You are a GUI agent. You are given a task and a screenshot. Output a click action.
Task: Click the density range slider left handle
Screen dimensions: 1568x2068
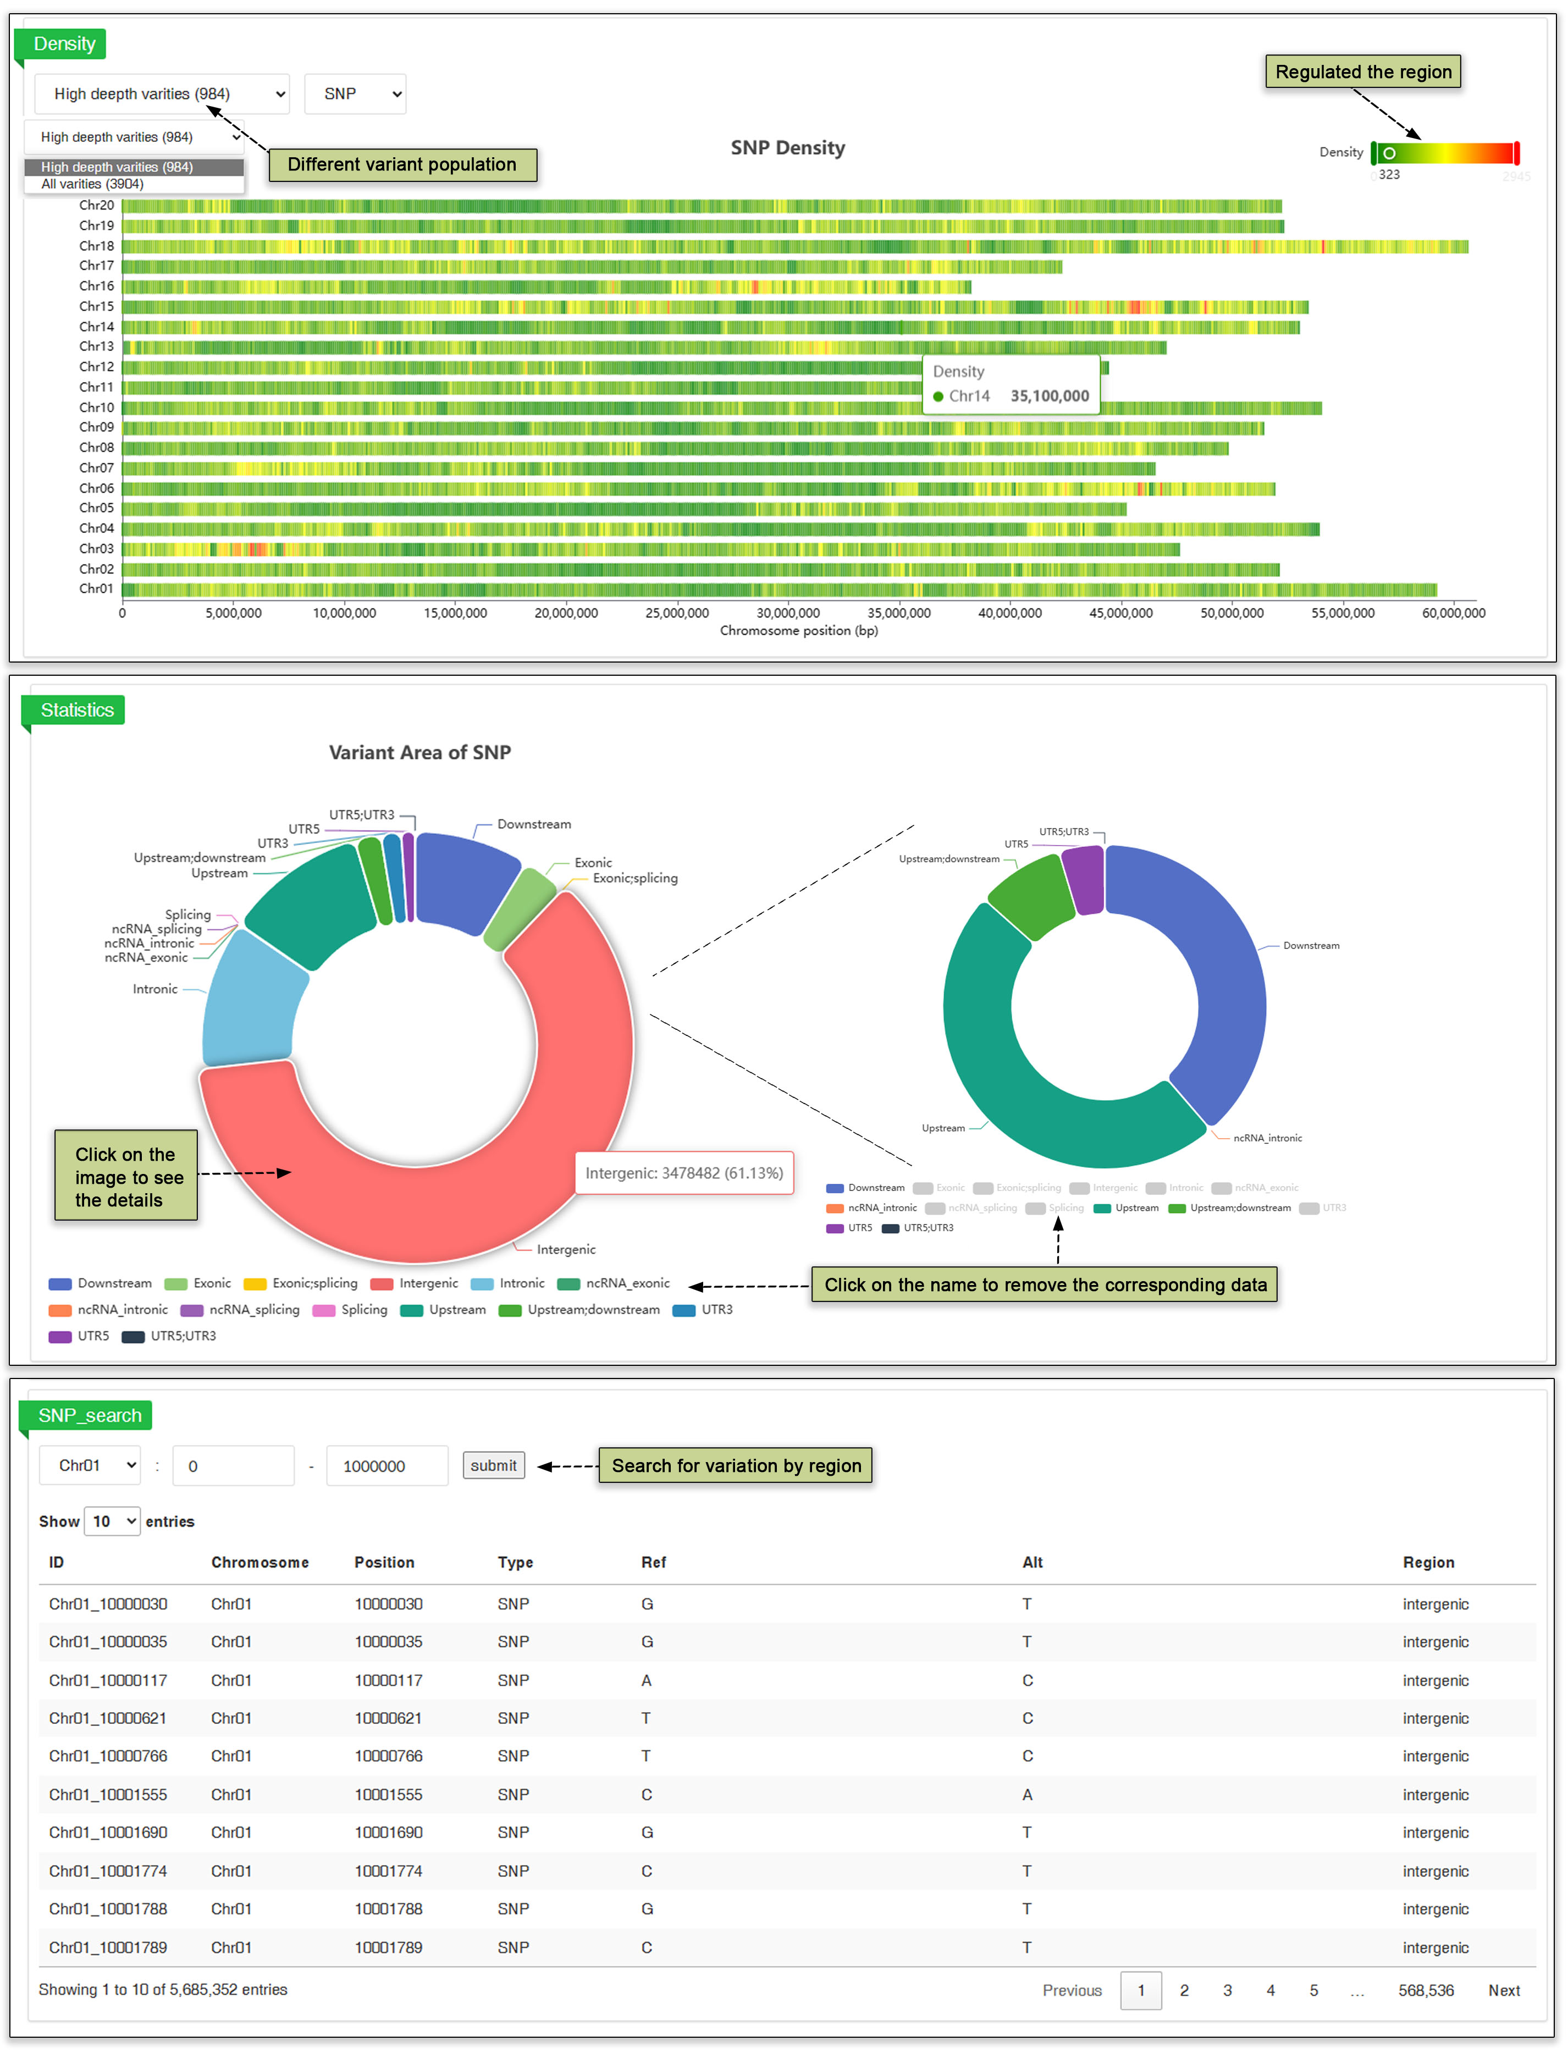pyautogui.click(x=1374, y=152)
